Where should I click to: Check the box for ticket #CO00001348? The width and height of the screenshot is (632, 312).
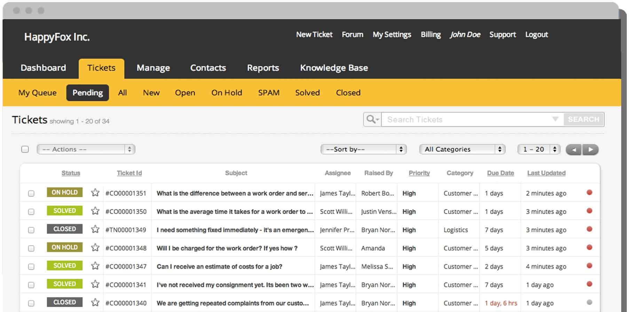(x=31, y=248)
